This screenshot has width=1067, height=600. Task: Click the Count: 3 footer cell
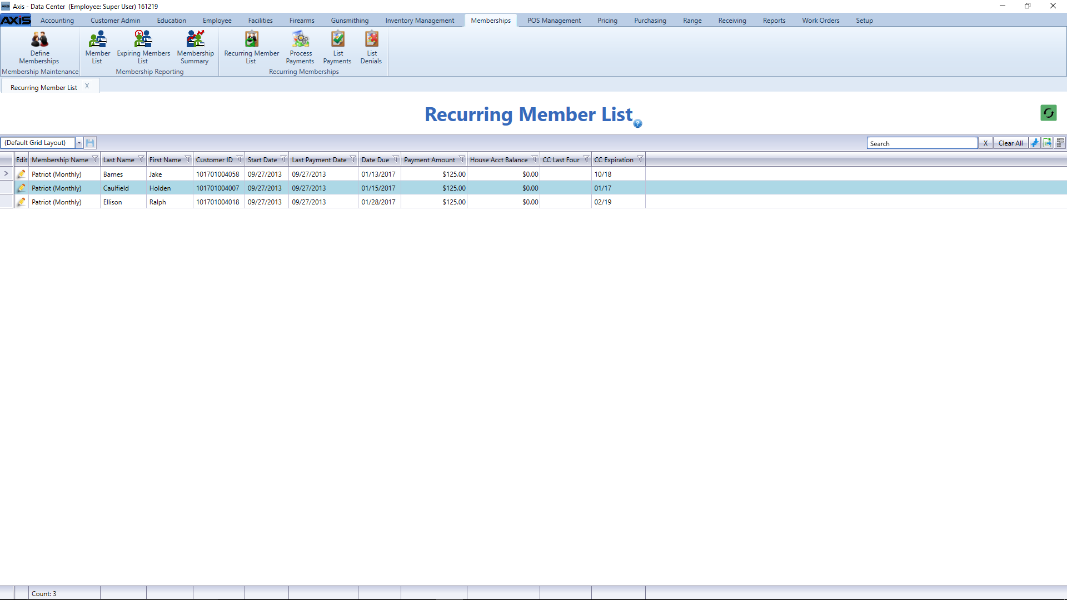point(64,593)
